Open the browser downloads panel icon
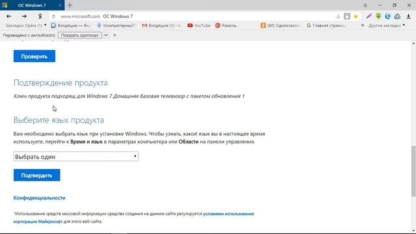 pos(408,16)
